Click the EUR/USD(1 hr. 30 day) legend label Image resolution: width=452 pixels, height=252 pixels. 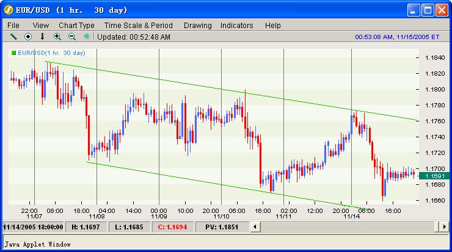click(x=51, y=52)
